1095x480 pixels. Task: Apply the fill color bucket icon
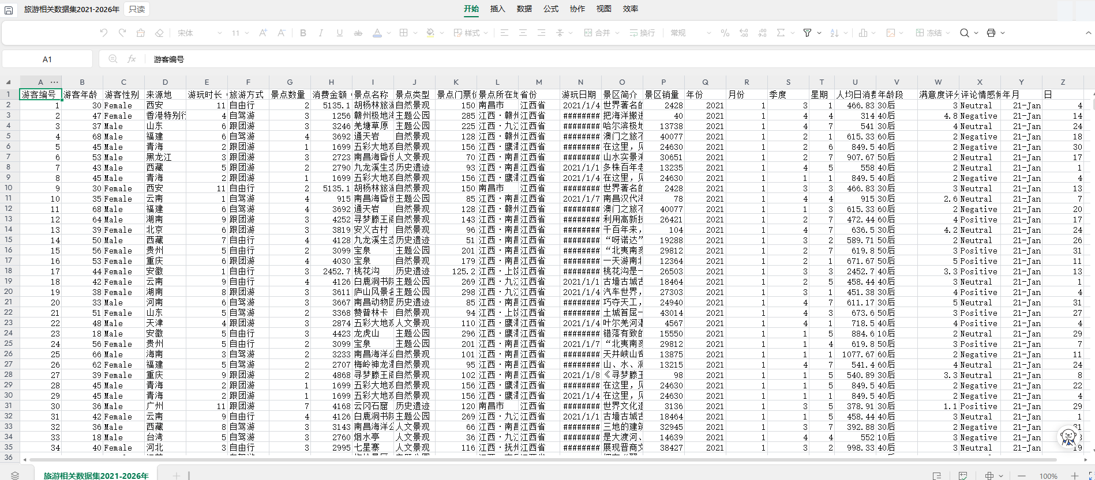point(430,33)
